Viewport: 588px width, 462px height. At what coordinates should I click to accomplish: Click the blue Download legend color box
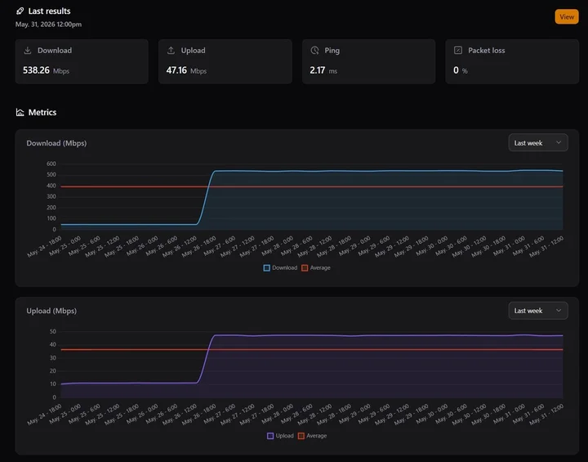tap(266, 268)
